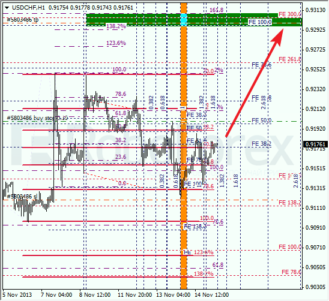Click the FE 50.0 blue label
This screenshot has width=329, height=301.
(261, 121)
